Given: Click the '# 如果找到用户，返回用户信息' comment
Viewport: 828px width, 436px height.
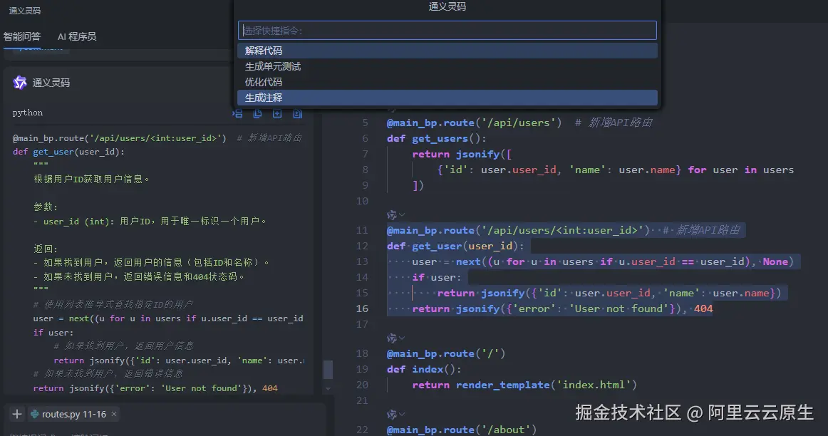Looking at the screenshot, I should (123, 346).
